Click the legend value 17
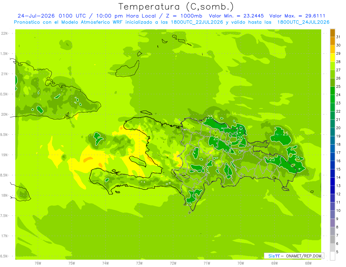Viewport: 346px width, 267px height. (x=339, y=153)
